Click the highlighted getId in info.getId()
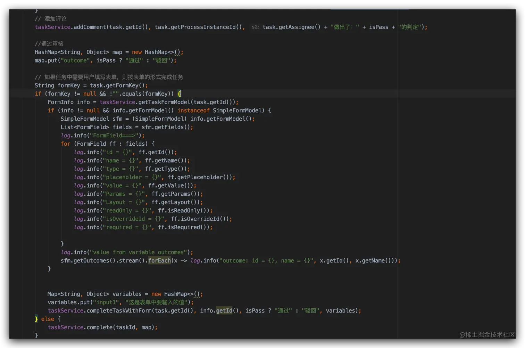This screenshot has height=348, width=525. click(x=224, y=311)
